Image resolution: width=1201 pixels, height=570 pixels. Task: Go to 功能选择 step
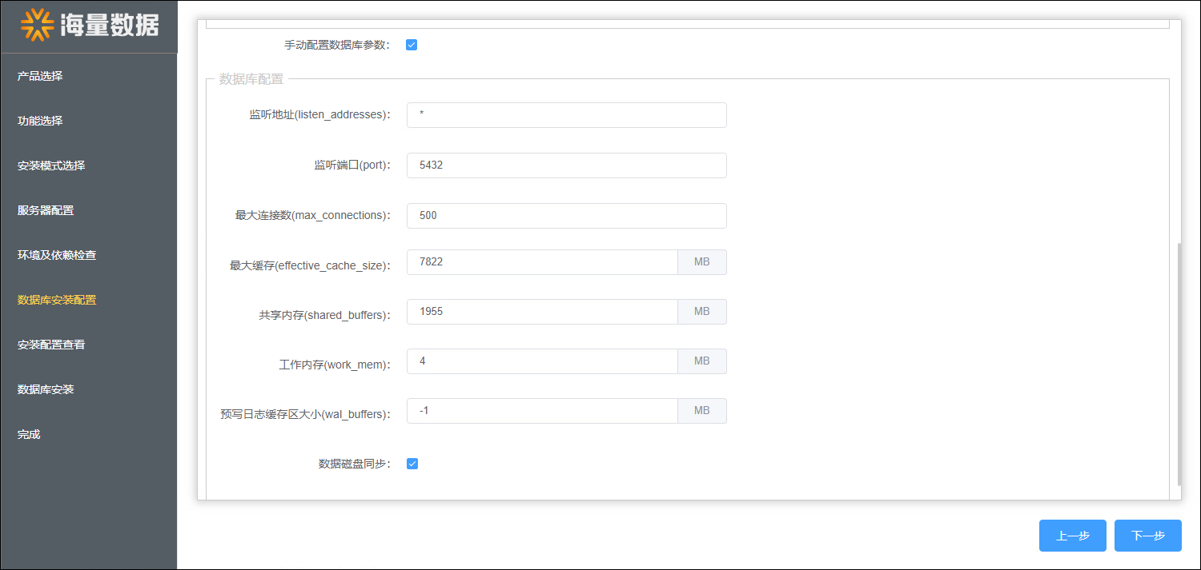(40, 121)
